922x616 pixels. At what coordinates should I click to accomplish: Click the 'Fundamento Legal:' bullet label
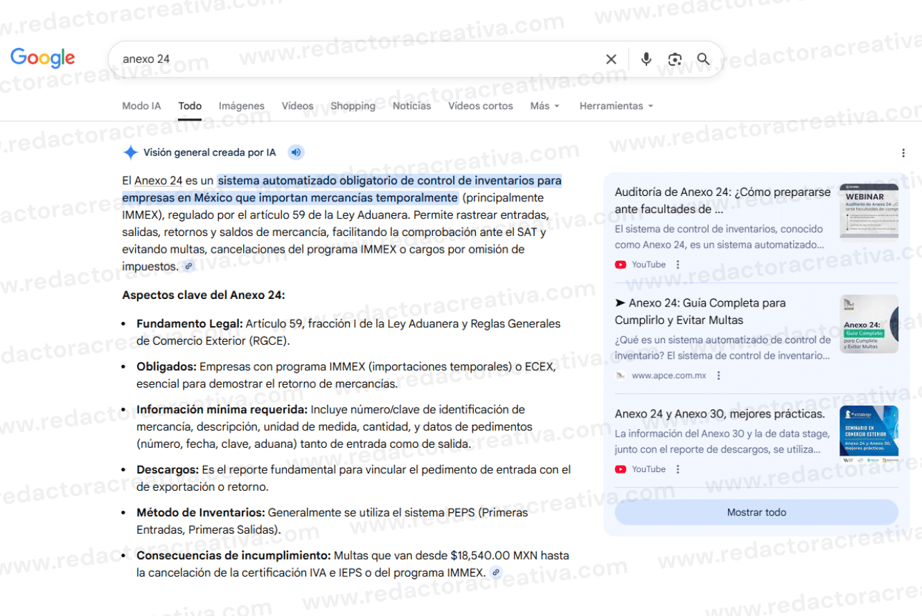pyautogui.click(x=190, y=323)
